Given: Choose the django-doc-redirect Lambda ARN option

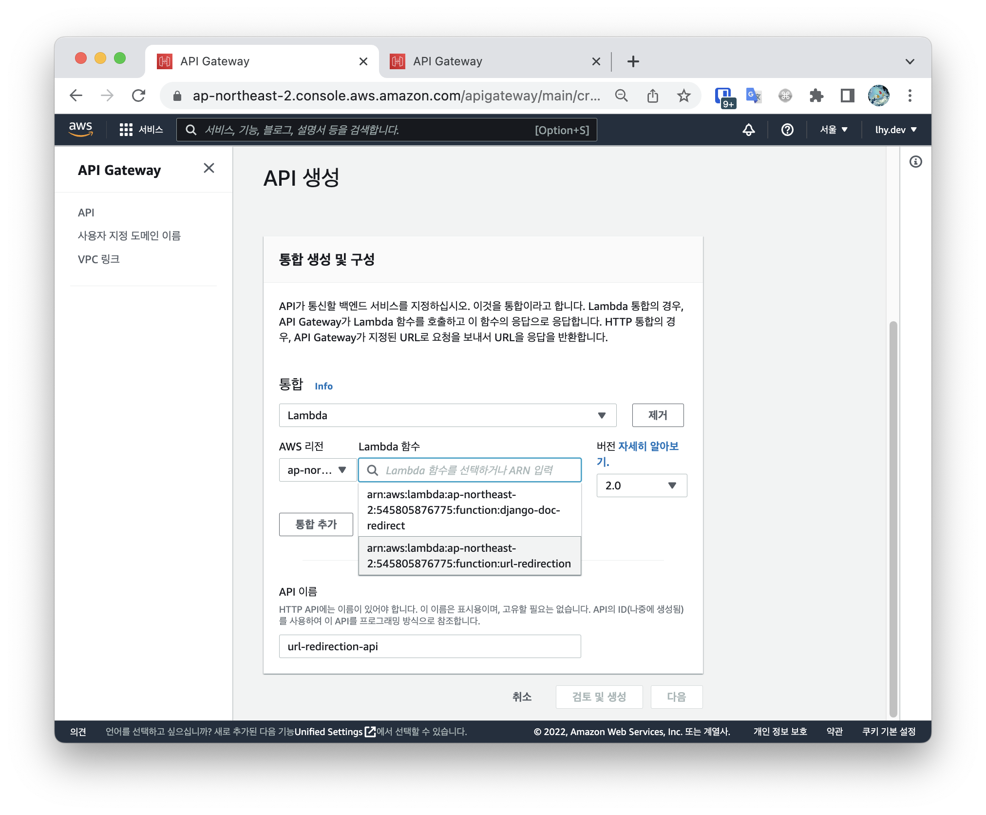Looking at the screenshot, I should point(470,510).
